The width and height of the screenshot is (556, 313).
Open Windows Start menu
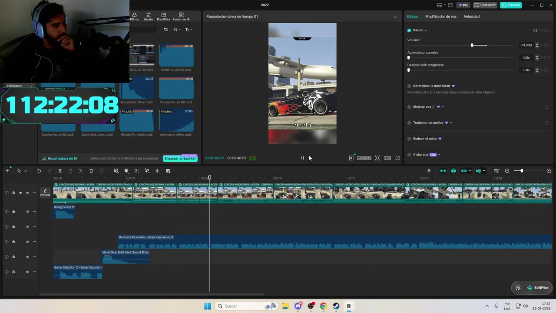(208, 306)
